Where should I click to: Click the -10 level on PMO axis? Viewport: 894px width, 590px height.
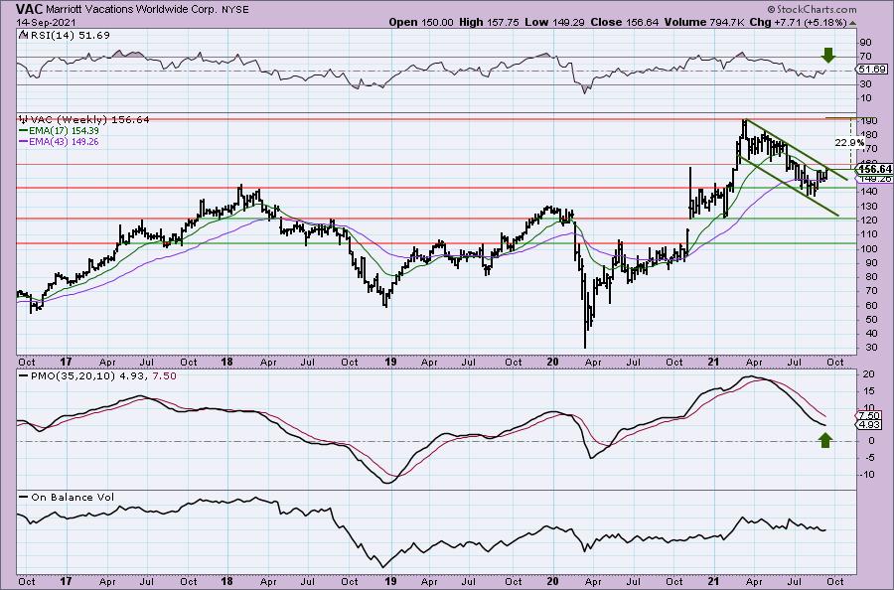[867, 474]
